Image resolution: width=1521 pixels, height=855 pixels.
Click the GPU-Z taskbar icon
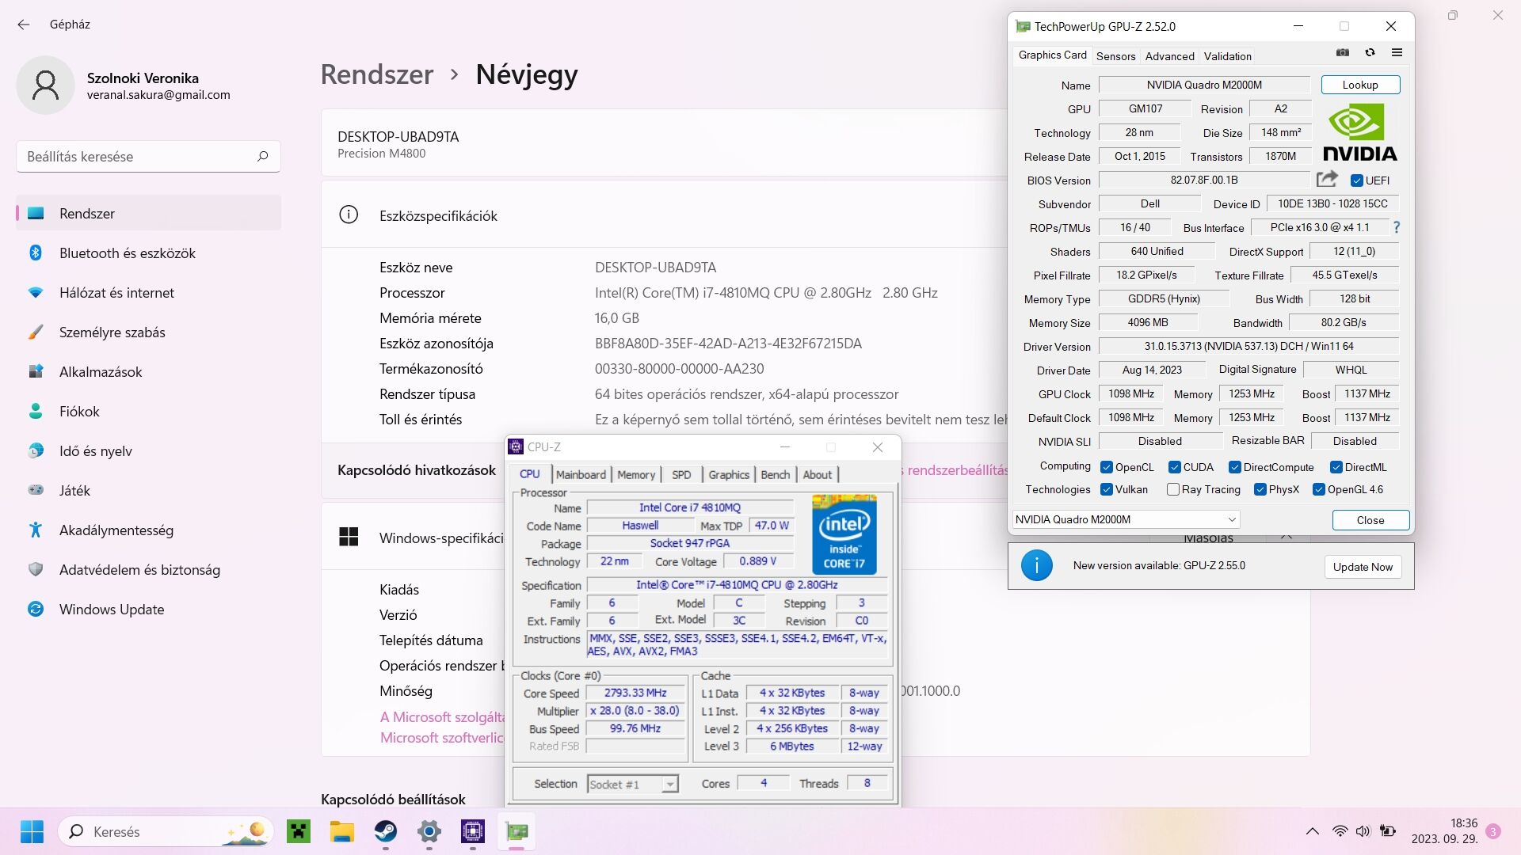517,831
